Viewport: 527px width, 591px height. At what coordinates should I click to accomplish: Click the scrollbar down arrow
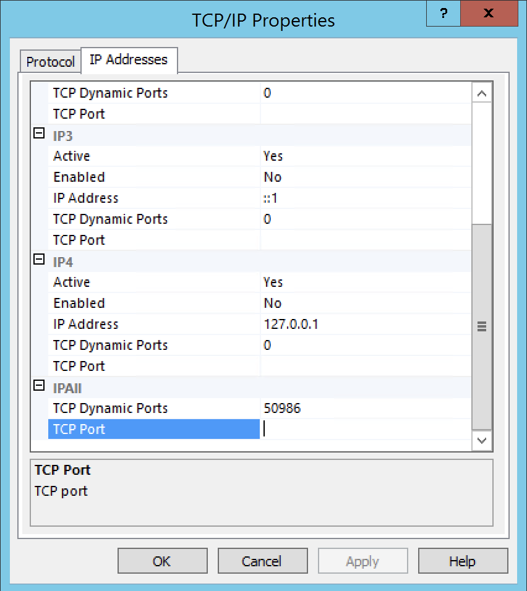point(482,441)
